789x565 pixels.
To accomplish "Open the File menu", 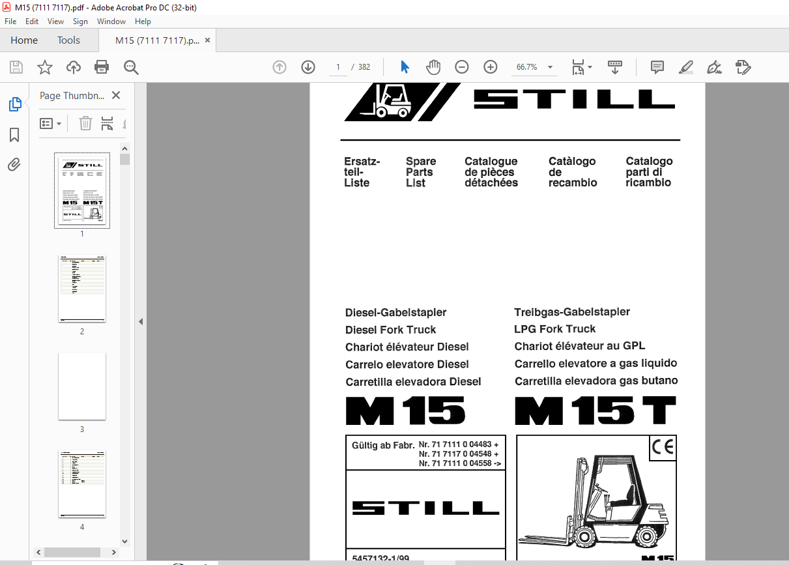I will point(10,21).
